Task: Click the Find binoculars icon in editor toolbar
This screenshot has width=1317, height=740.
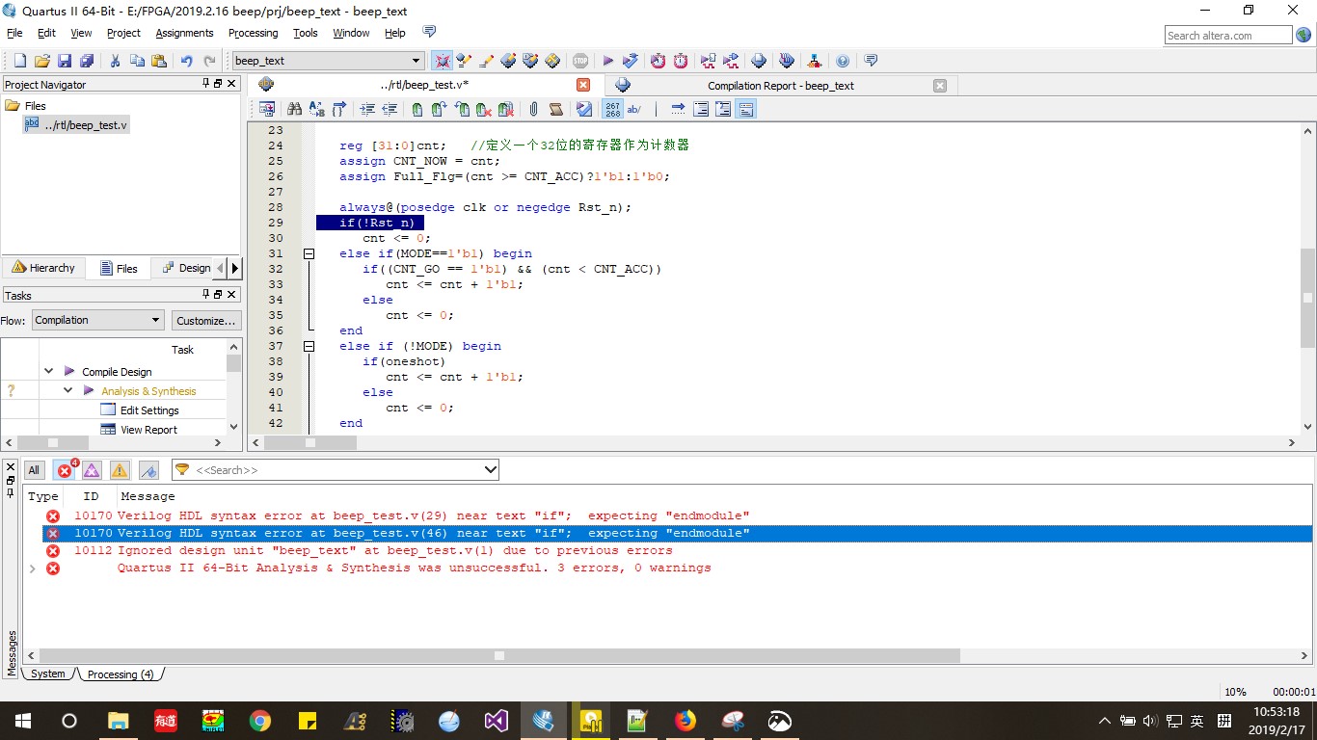Action: [294, 110]
